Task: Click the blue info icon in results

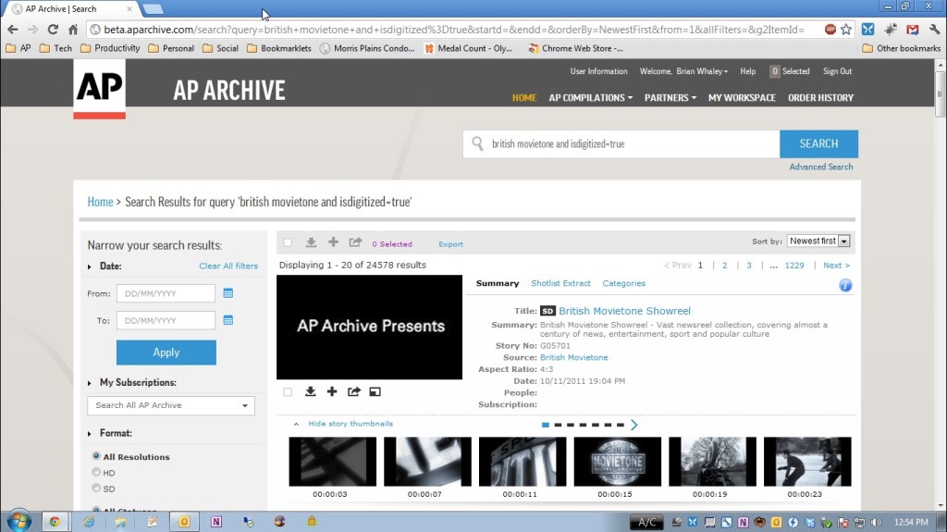Action: (x=844, y=285)
